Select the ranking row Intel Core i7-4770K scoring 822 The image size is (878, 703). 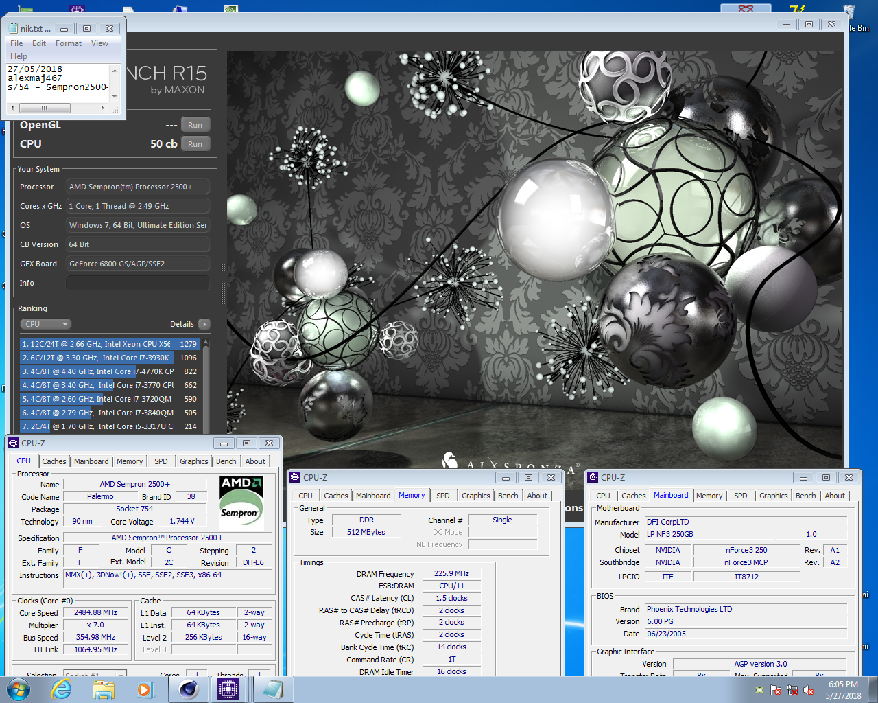110,371
